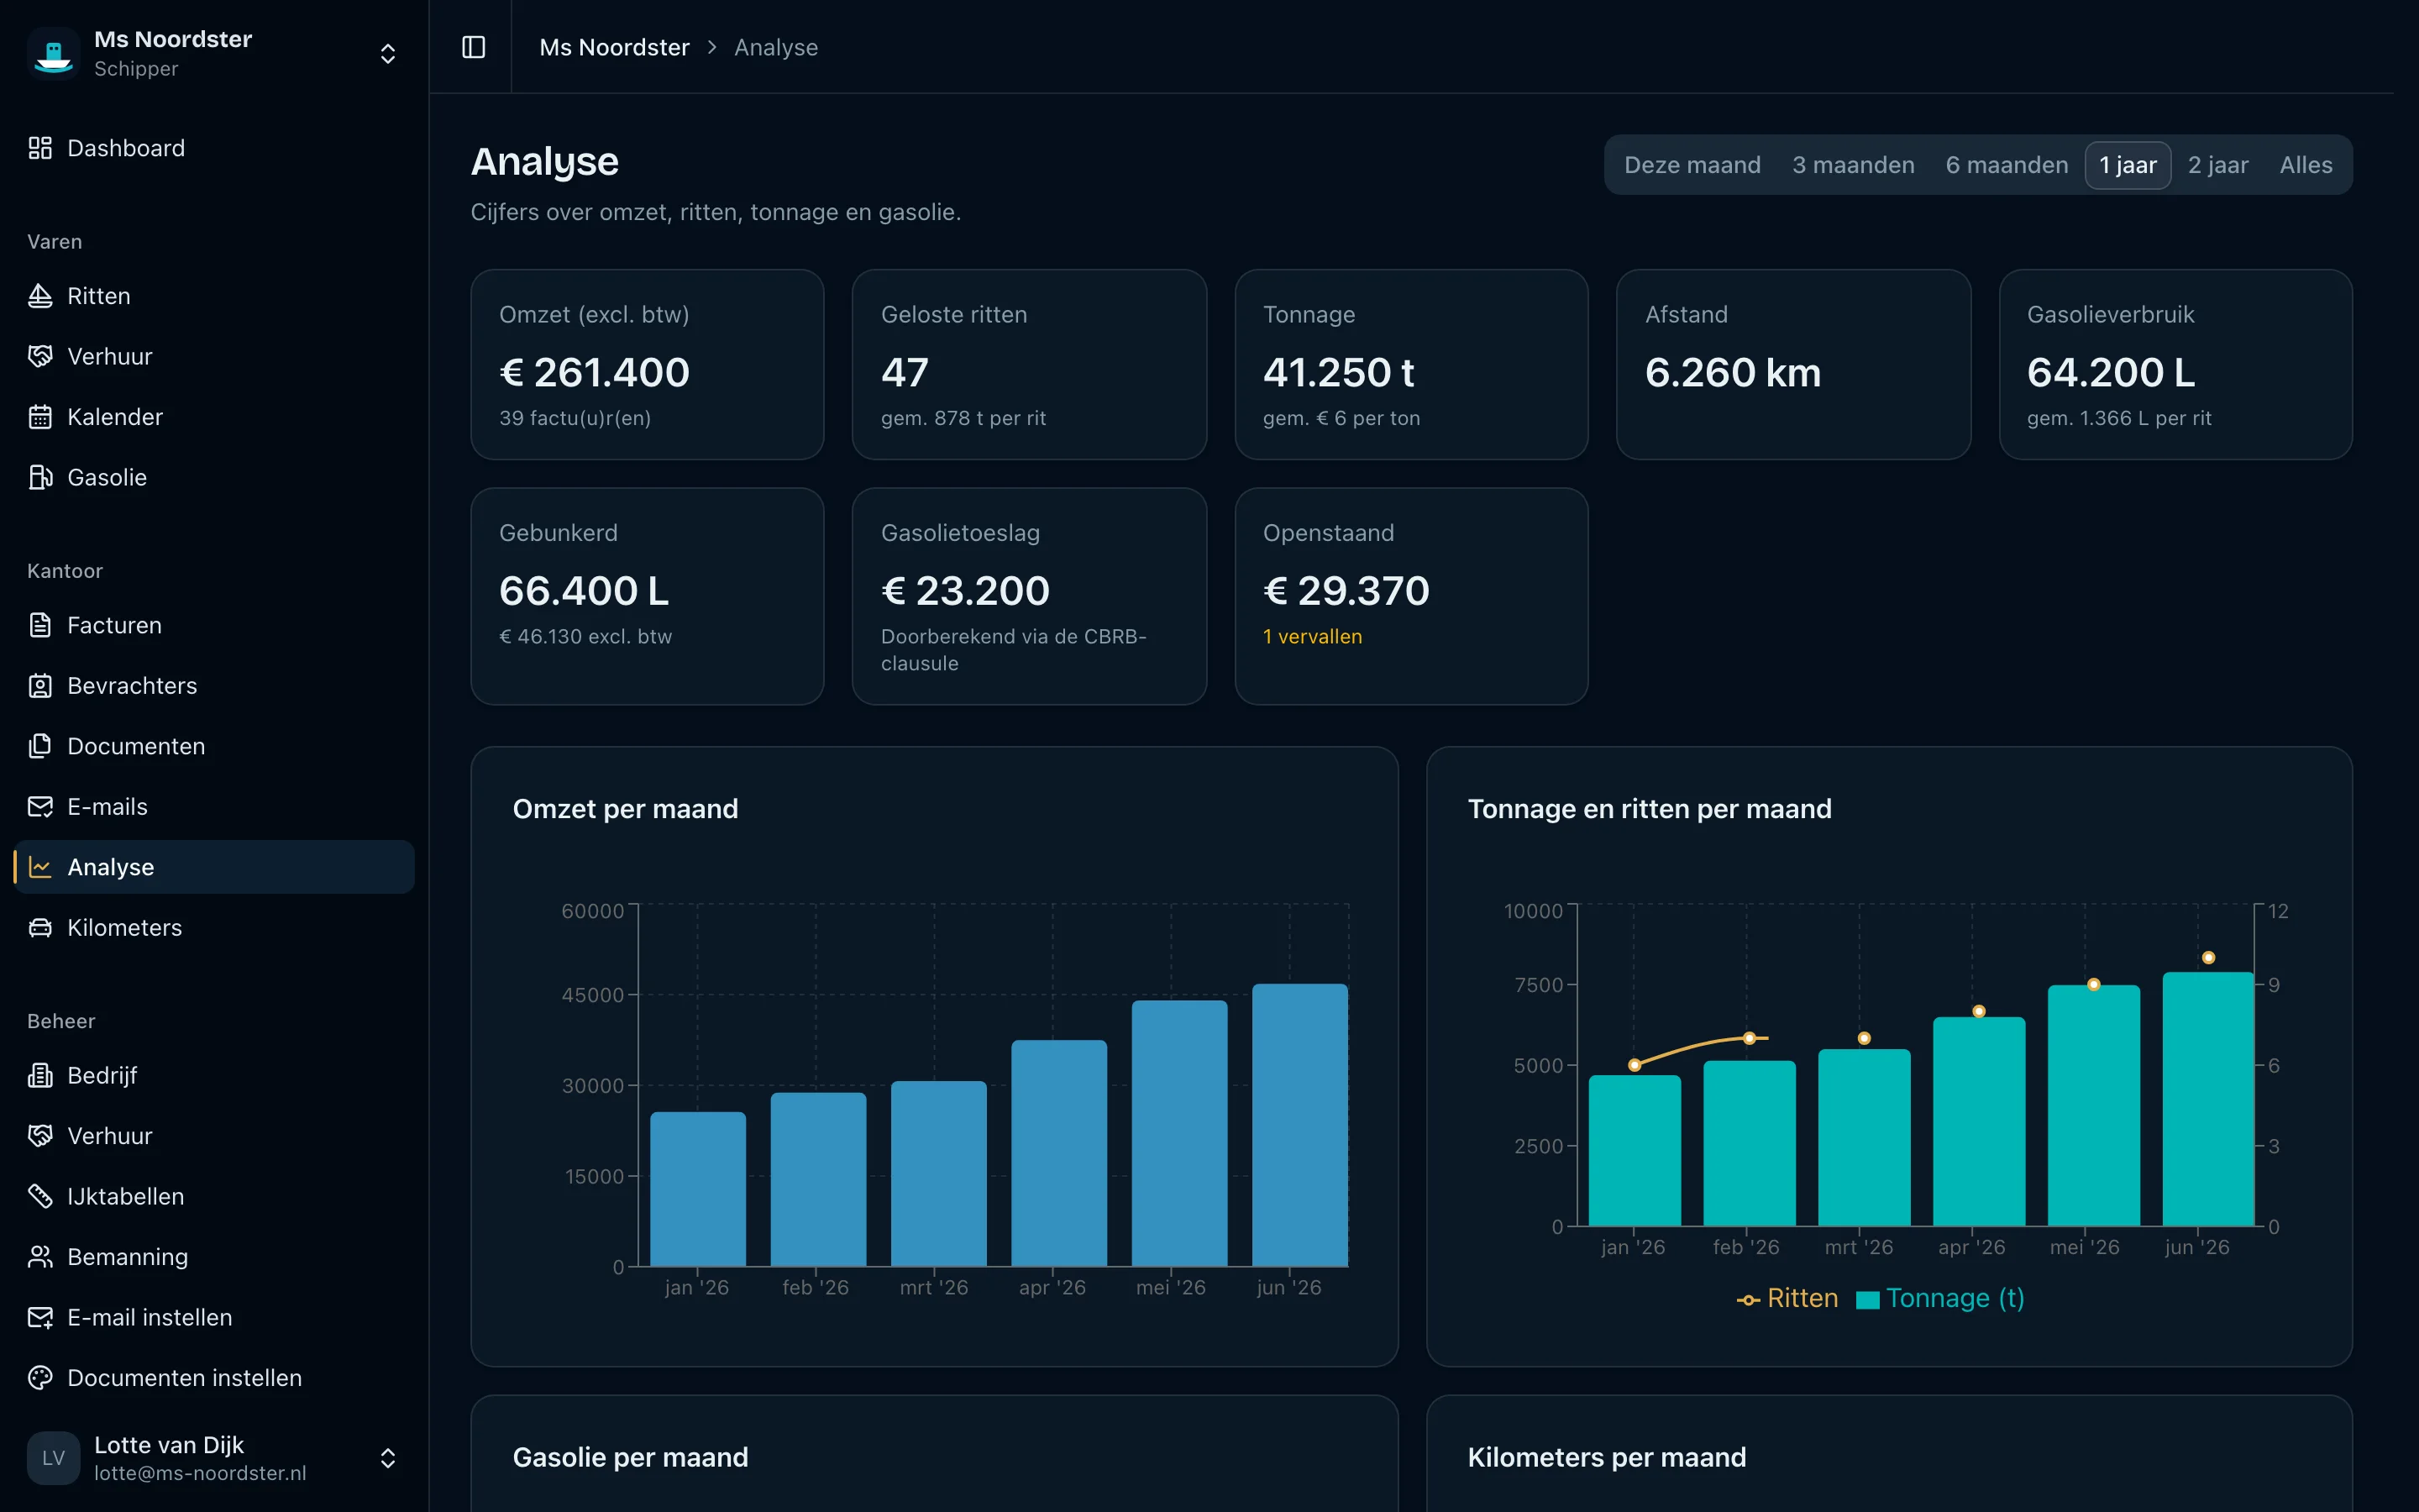
Task: Click the "1 vervallen" warning text
Action: 1311,637
